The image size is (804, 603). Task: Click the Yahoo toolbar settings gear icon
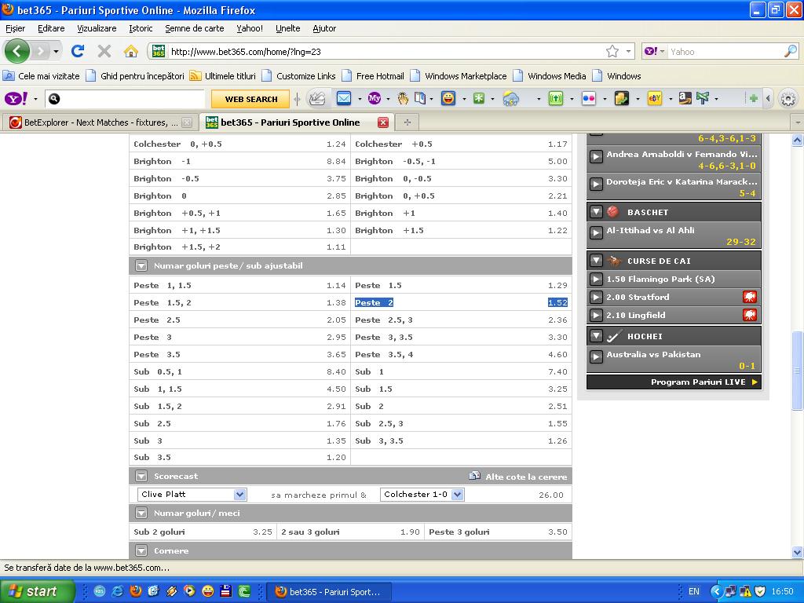[788, 98]
